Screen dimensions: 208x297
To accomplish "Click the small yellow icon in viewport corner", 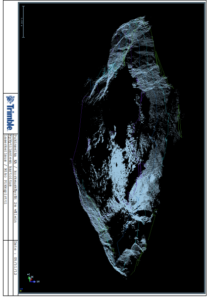I will click(21, 291).
